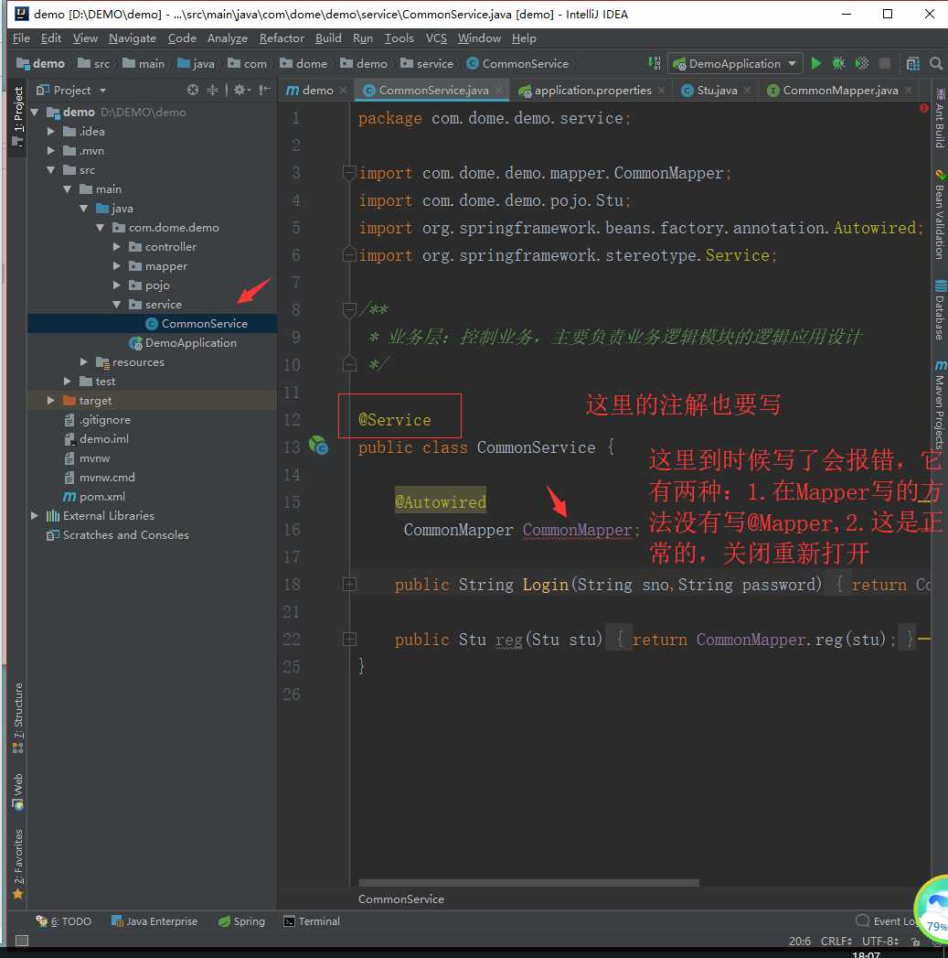Click the Build project icon
The image size is (948, 958).
[x=655, y=63]
